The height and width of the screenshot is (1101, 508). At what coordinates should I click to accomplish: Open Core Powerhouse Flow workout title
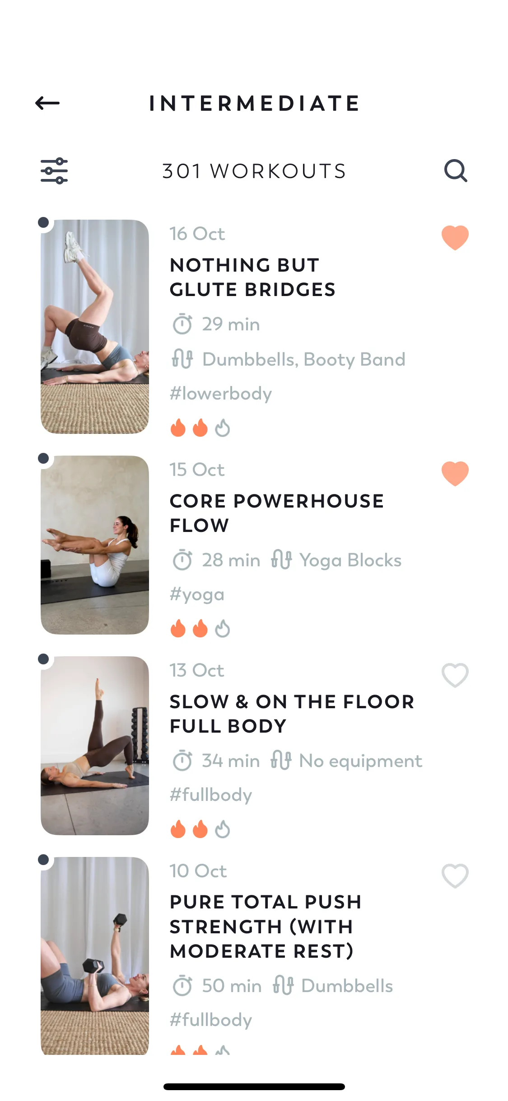pyautogui.click(x=276, y=513)
